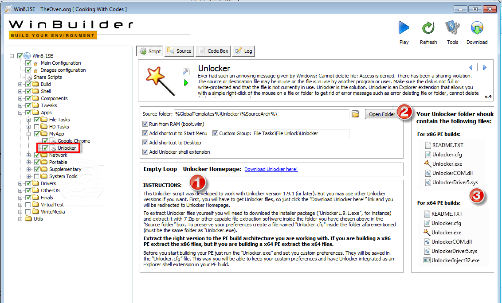
Task: Toggle Add shortcut to Start Menu checkbox
Action: (145, 133)
